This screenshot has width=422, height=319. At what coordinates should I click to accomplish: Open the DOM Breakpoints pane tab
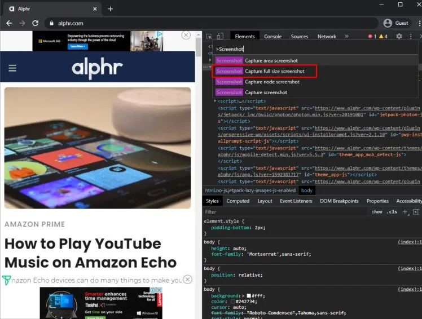339,201
